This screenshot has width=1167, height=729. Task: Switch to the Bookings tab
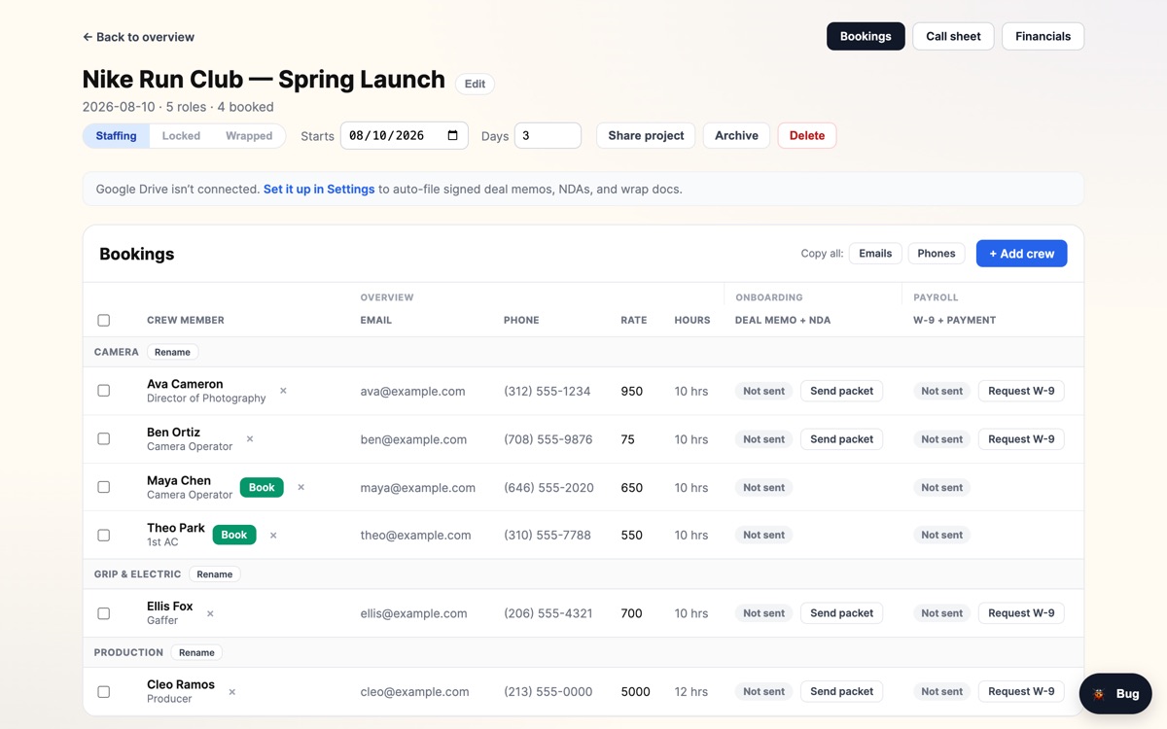(x=866, y=36)
